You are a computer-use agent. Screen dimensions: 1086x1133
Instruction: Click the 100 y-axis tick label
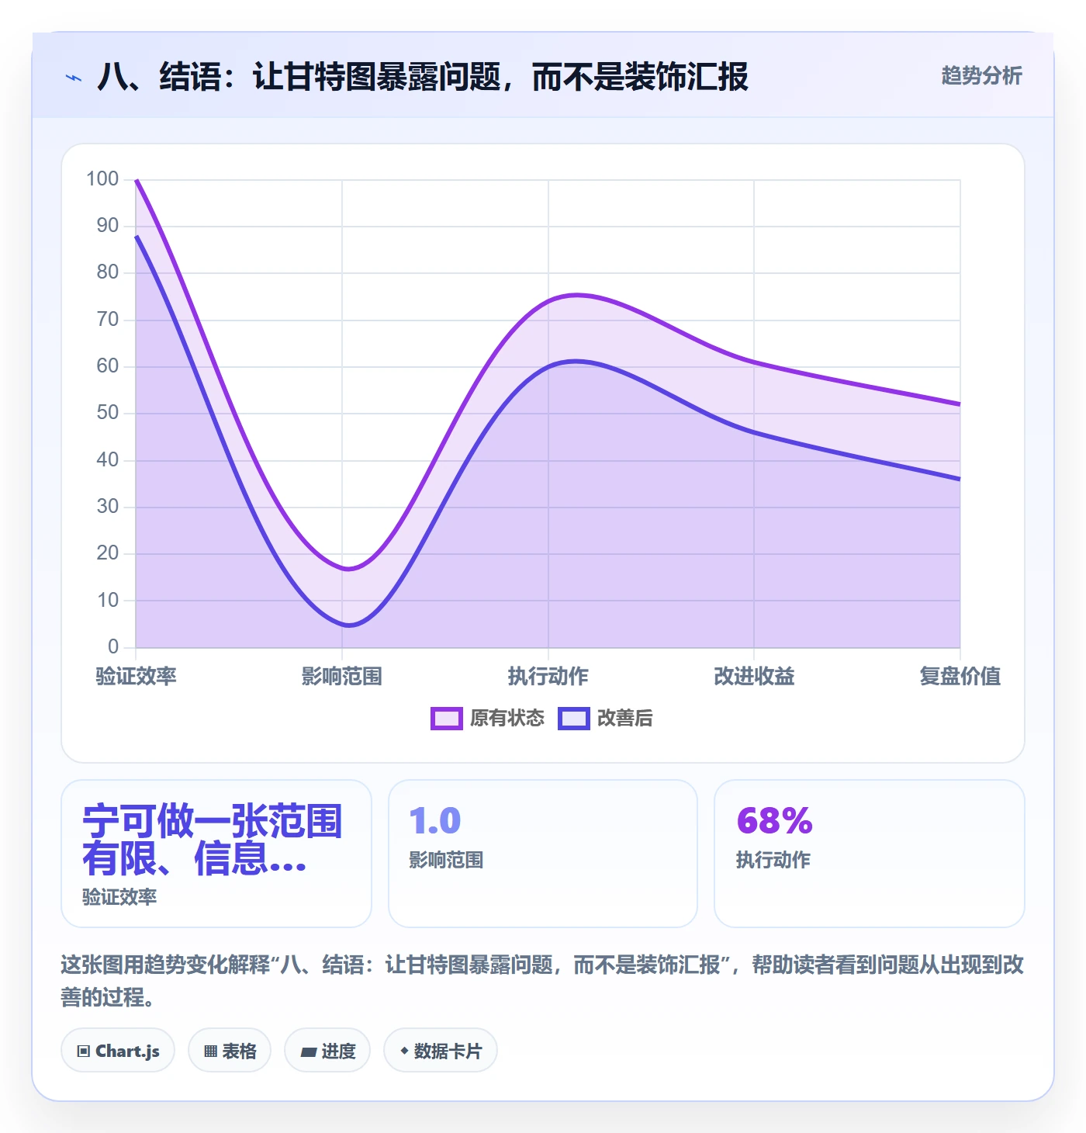pyautogui.click(x=102, y=179)
